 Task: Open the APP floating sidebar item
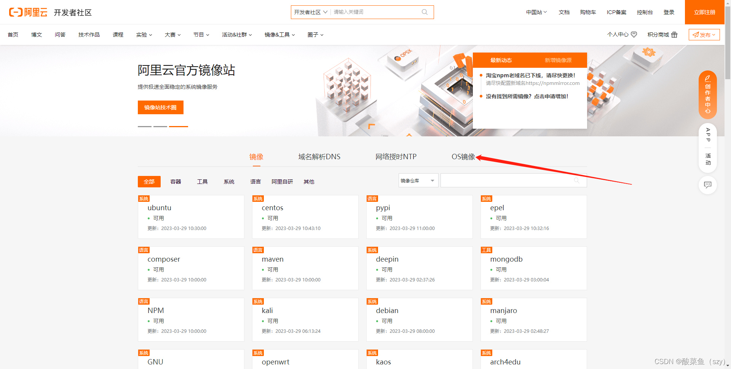(708, 135)
